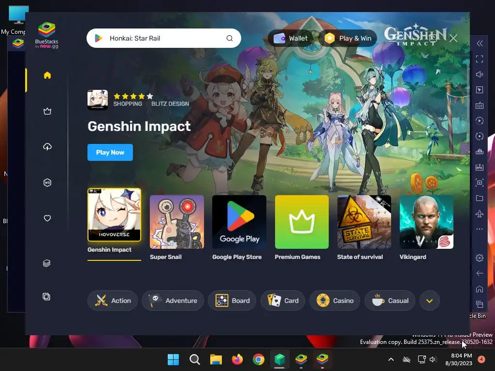Select the Genshin Impact game thumbnail
The height and width of the screenshot is (371, 495).
[114, 215]
